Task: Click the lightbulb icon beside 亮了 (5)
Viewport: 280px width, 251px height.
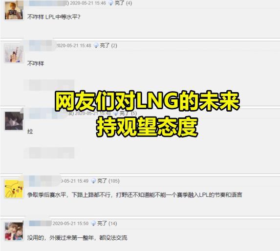Action: point(116,113)
